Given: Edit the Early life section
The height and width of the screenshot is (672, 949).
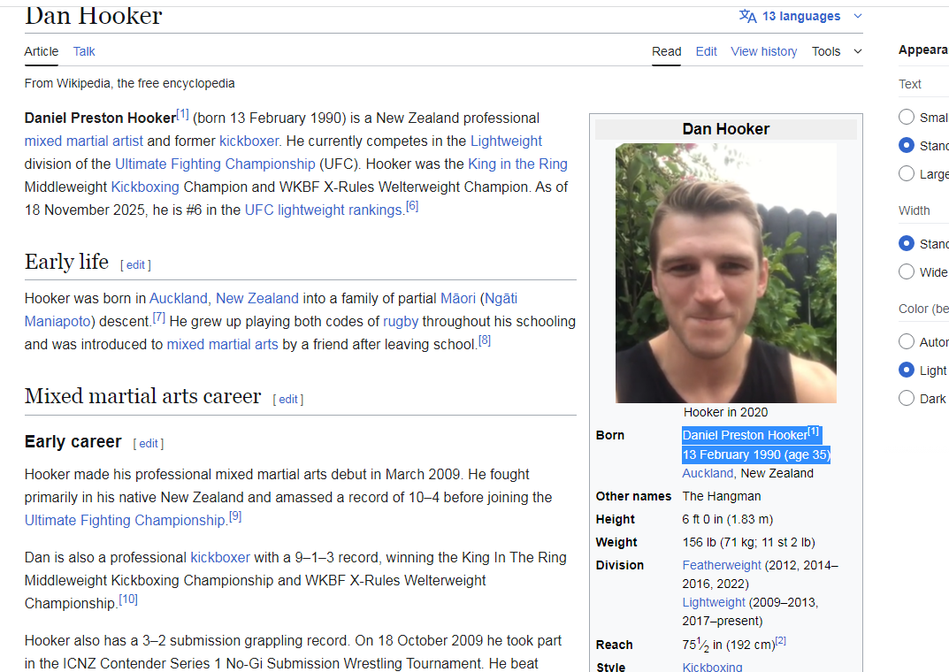Looking at the screenshot, I should (x=135, y=265).
